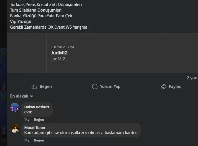Click the speech bubble comment icon
Image resolution: width=198 pixels, height=146 pixels.
pos(95,86)
